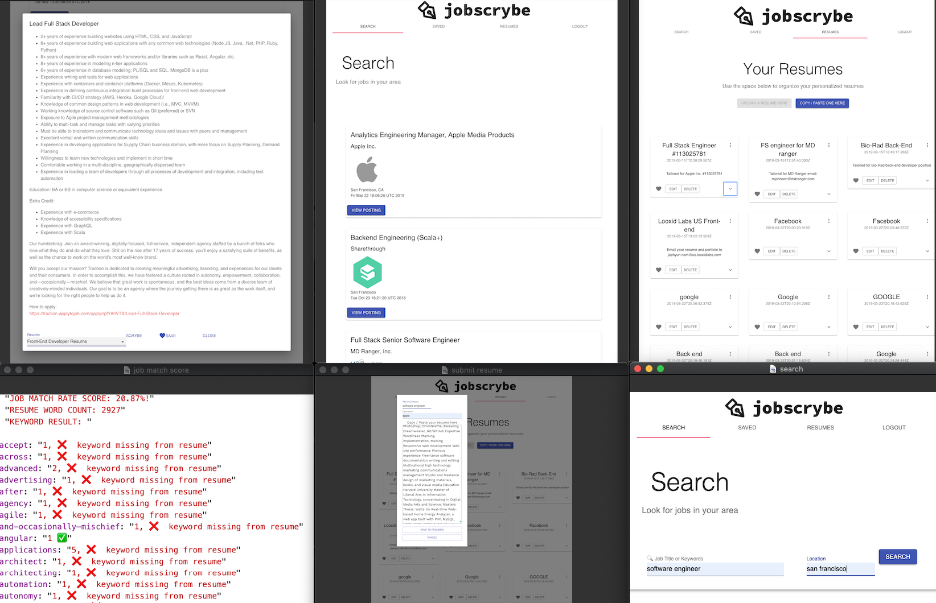Expand Facebook card timestamped 20:03:23, Your Resumes page
This screenshot has height=603, width=936.
[x=829, y=251]
